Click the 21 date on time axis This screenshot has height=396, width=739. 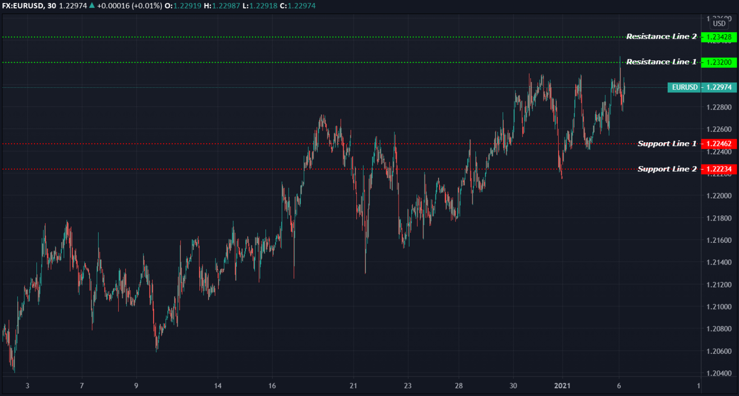click(353, 386)
